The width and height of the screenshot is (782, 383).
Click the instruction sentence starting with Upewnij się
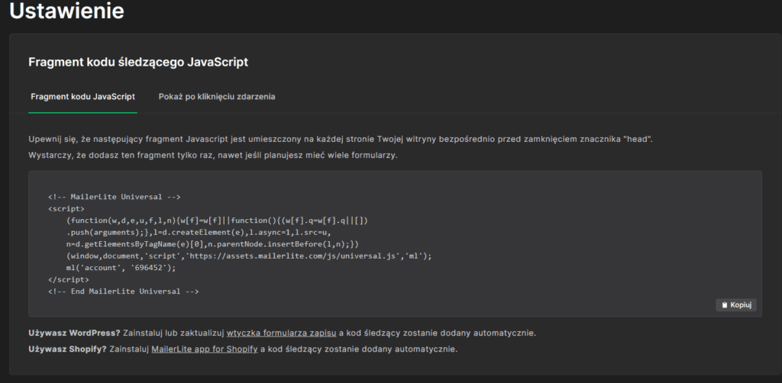click(x=341, y=139)
